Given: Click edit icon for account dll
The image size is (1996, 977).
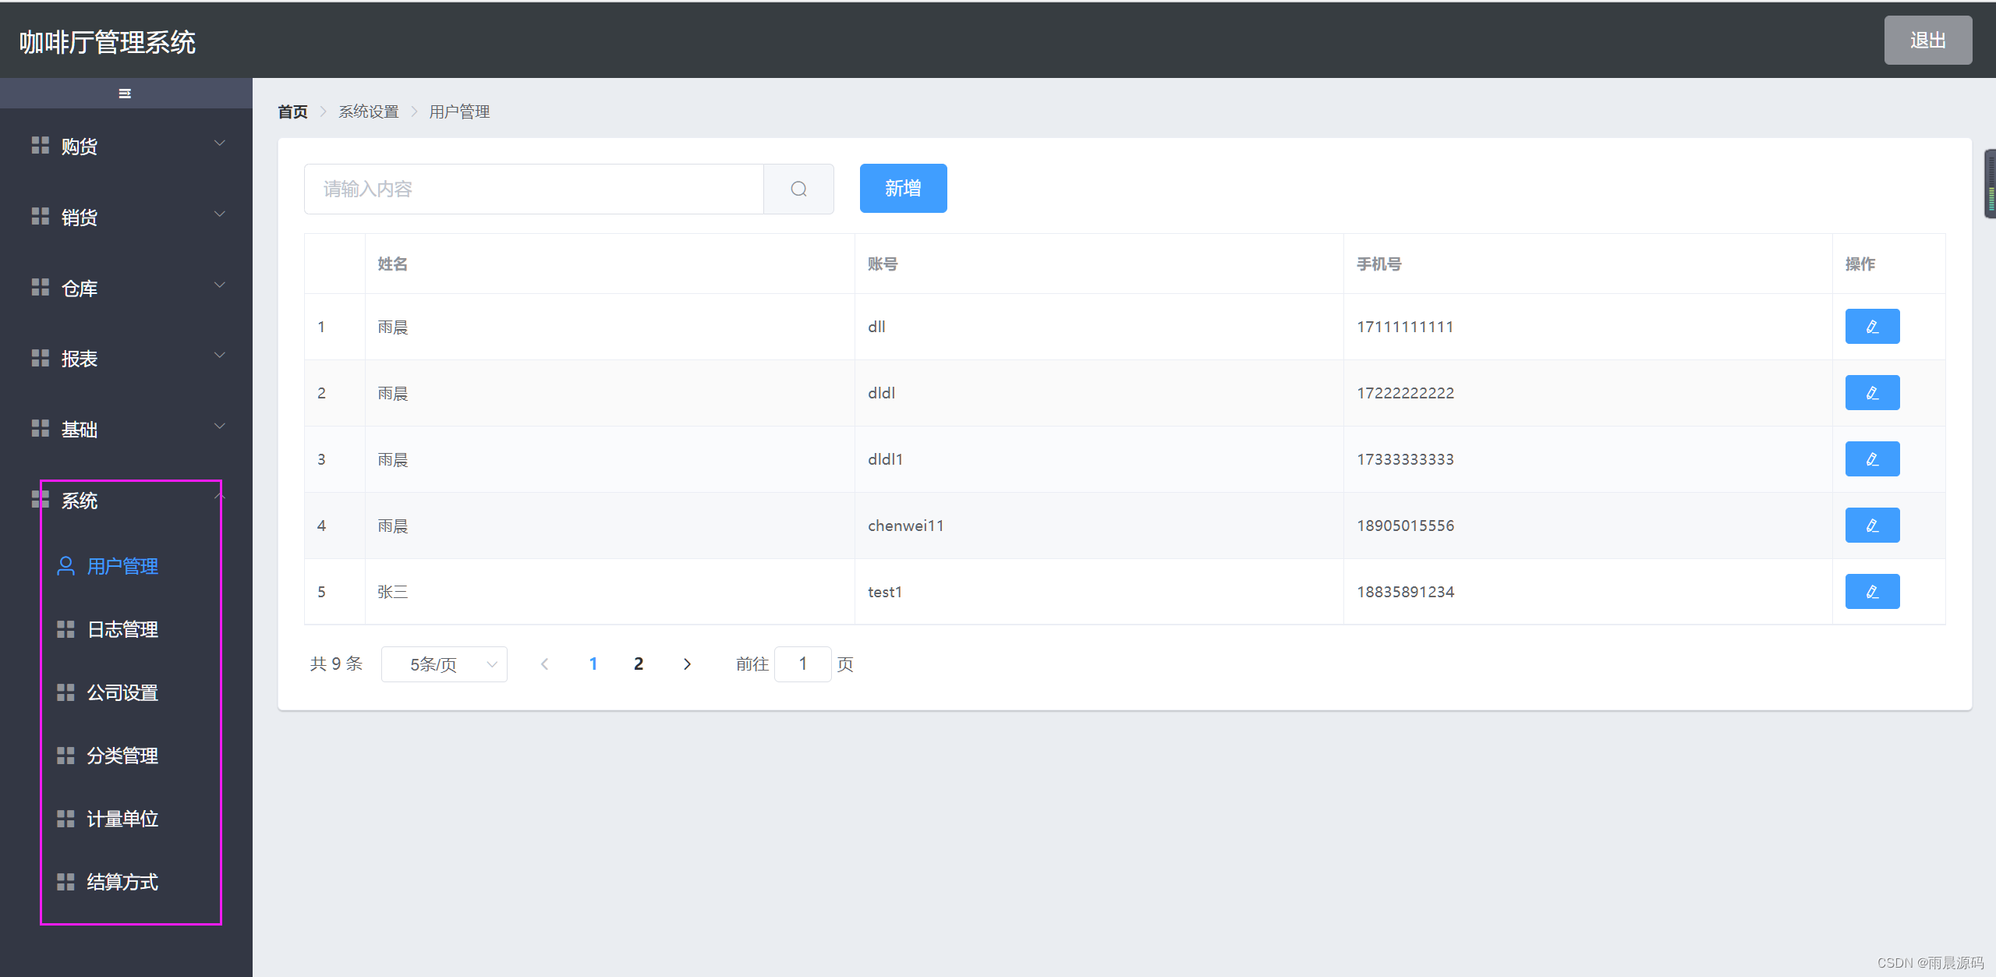Looking at the screenshot, I should 1871,327.
